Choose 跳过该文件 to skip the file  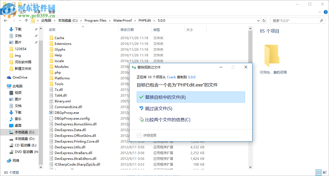pos(159,108)
